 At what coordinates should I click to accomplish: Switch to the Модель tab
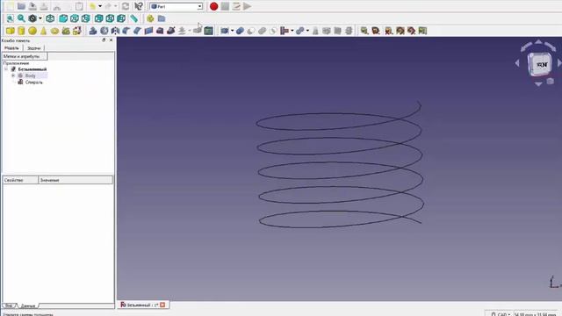click(x=11, y=48)
